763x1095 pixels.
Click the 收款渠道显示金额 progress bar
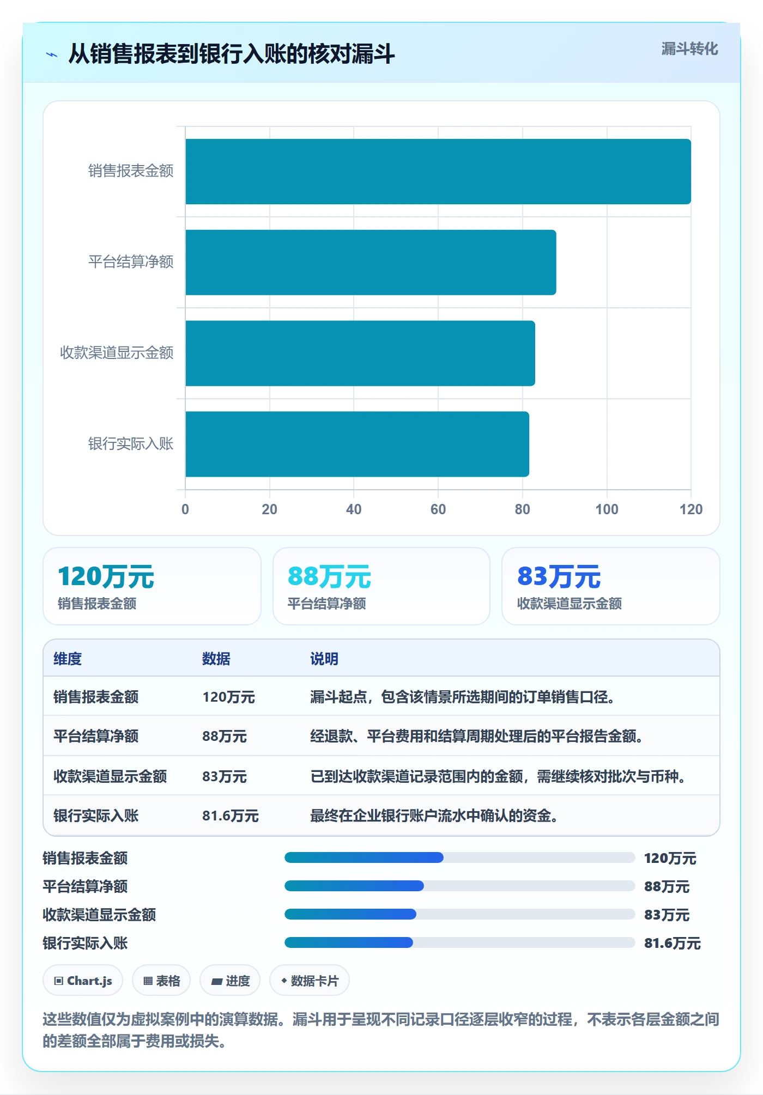point(459,915)
